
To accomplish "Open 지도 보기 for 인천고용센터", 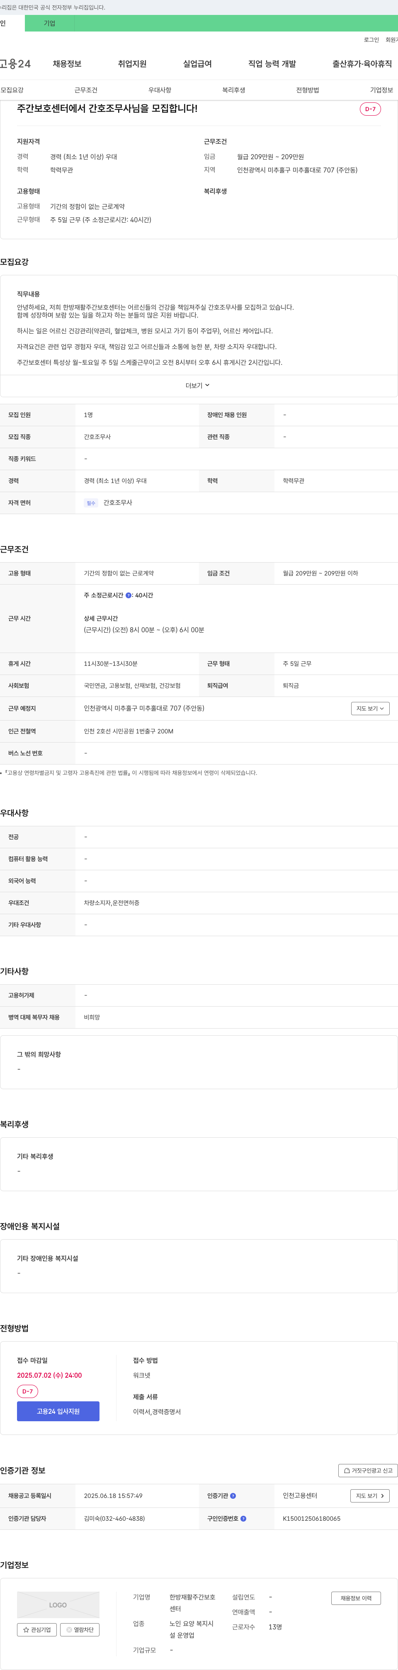I will [370, 1495].
